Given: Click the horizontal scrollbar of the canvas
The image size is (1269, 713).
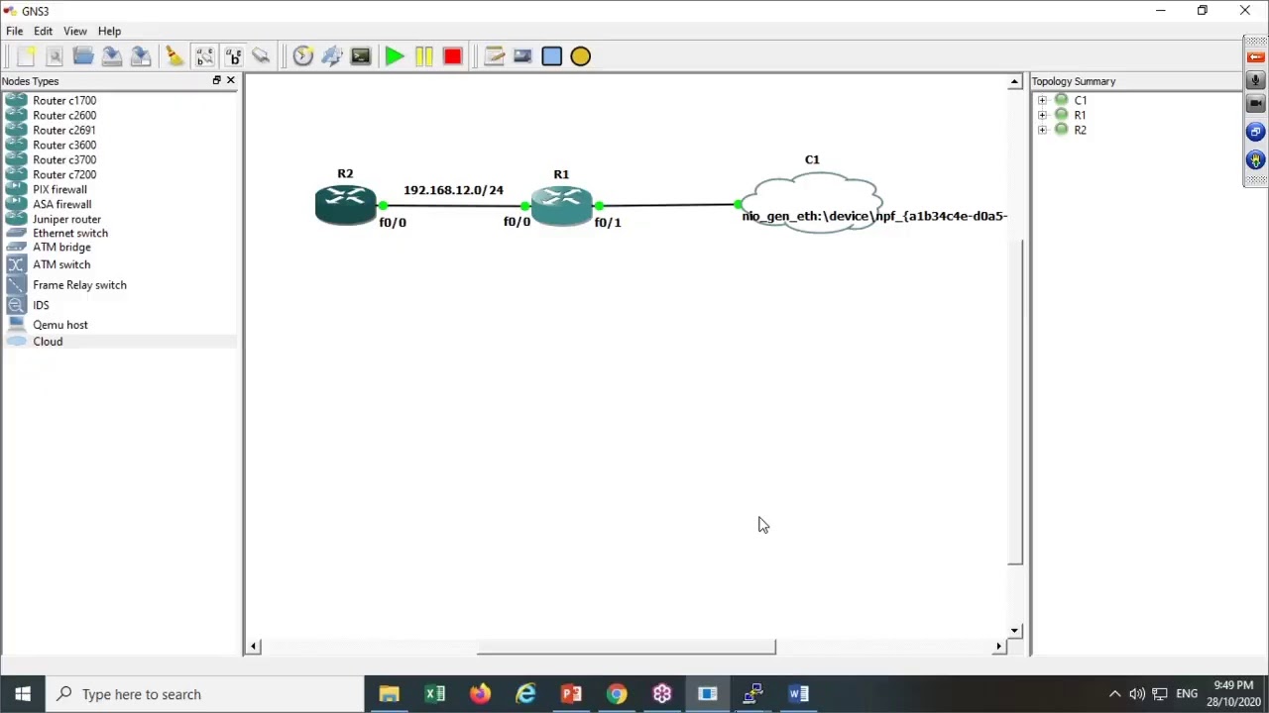Looking at the screenshot, I should (627, 647).
